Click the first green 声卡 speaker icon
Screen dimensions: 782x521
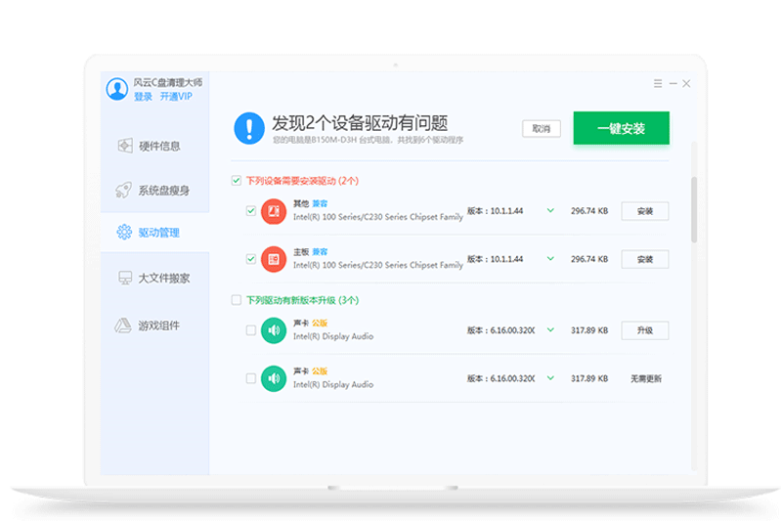pyautogui.click(x=274, y=330)
